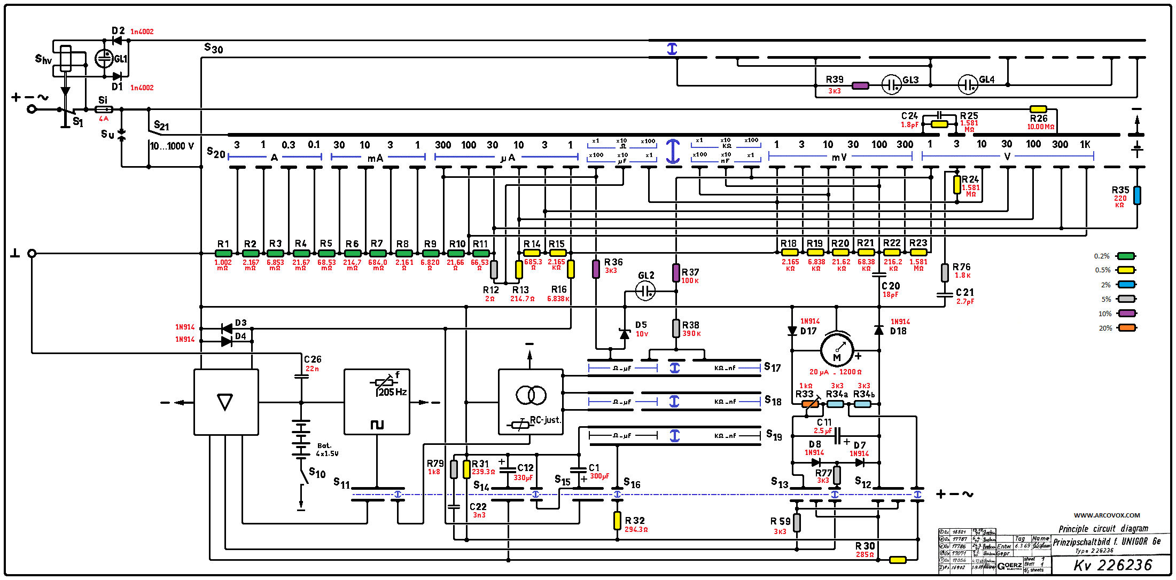Image resolution: width=1176 pixels, height=580 pixels.
Task: Click the 'Bat. 4x1.5V' label
Action: point(327,449)
